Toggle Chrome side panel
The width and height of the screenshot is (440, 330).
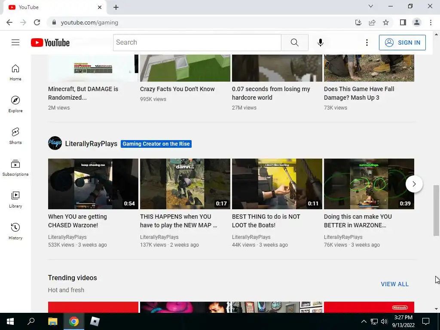click(403, 22)
